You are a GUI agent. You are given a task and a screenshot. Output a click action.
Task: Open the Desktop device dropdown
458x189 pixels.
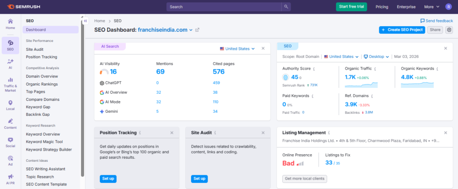(377, 57)
